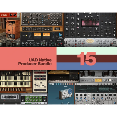Click the red LED display on the cream digital unit

[x=40, y=73]
